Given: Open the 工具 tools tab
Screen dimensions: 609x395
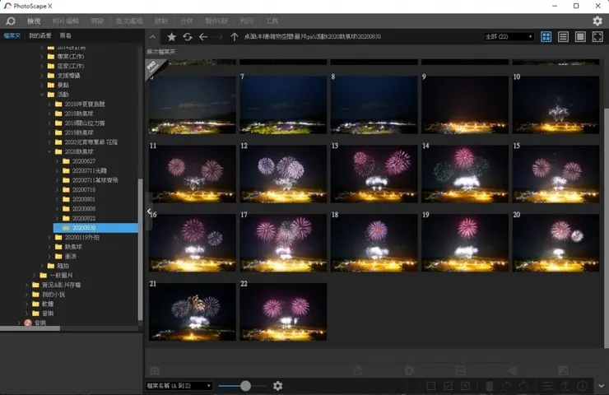Looking at the screenshot, I should coord(272,21).
